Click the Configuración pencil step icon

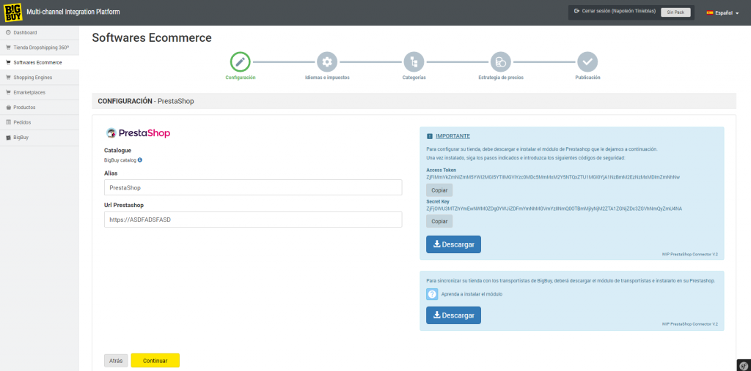pos(241,62)
